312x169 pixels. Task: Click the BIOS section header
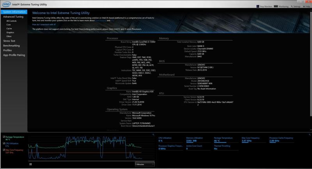click(x=162, y=61)
